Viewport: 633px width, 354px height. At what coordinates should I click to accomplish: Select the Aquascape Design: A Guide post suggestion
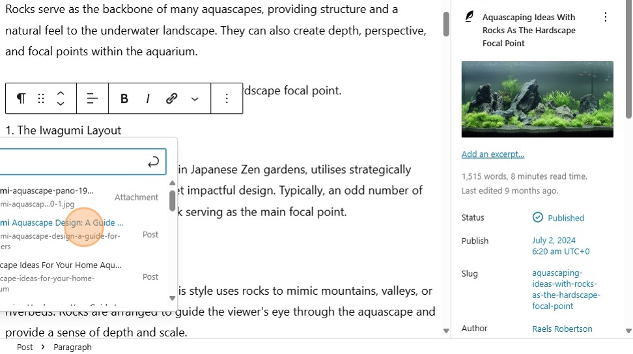click(65, 223)
